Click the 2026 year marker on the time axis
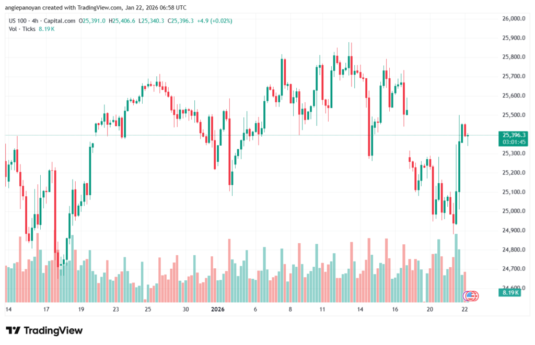The height and width of the screenshot is (345, 535). click(x=218, y=310)
